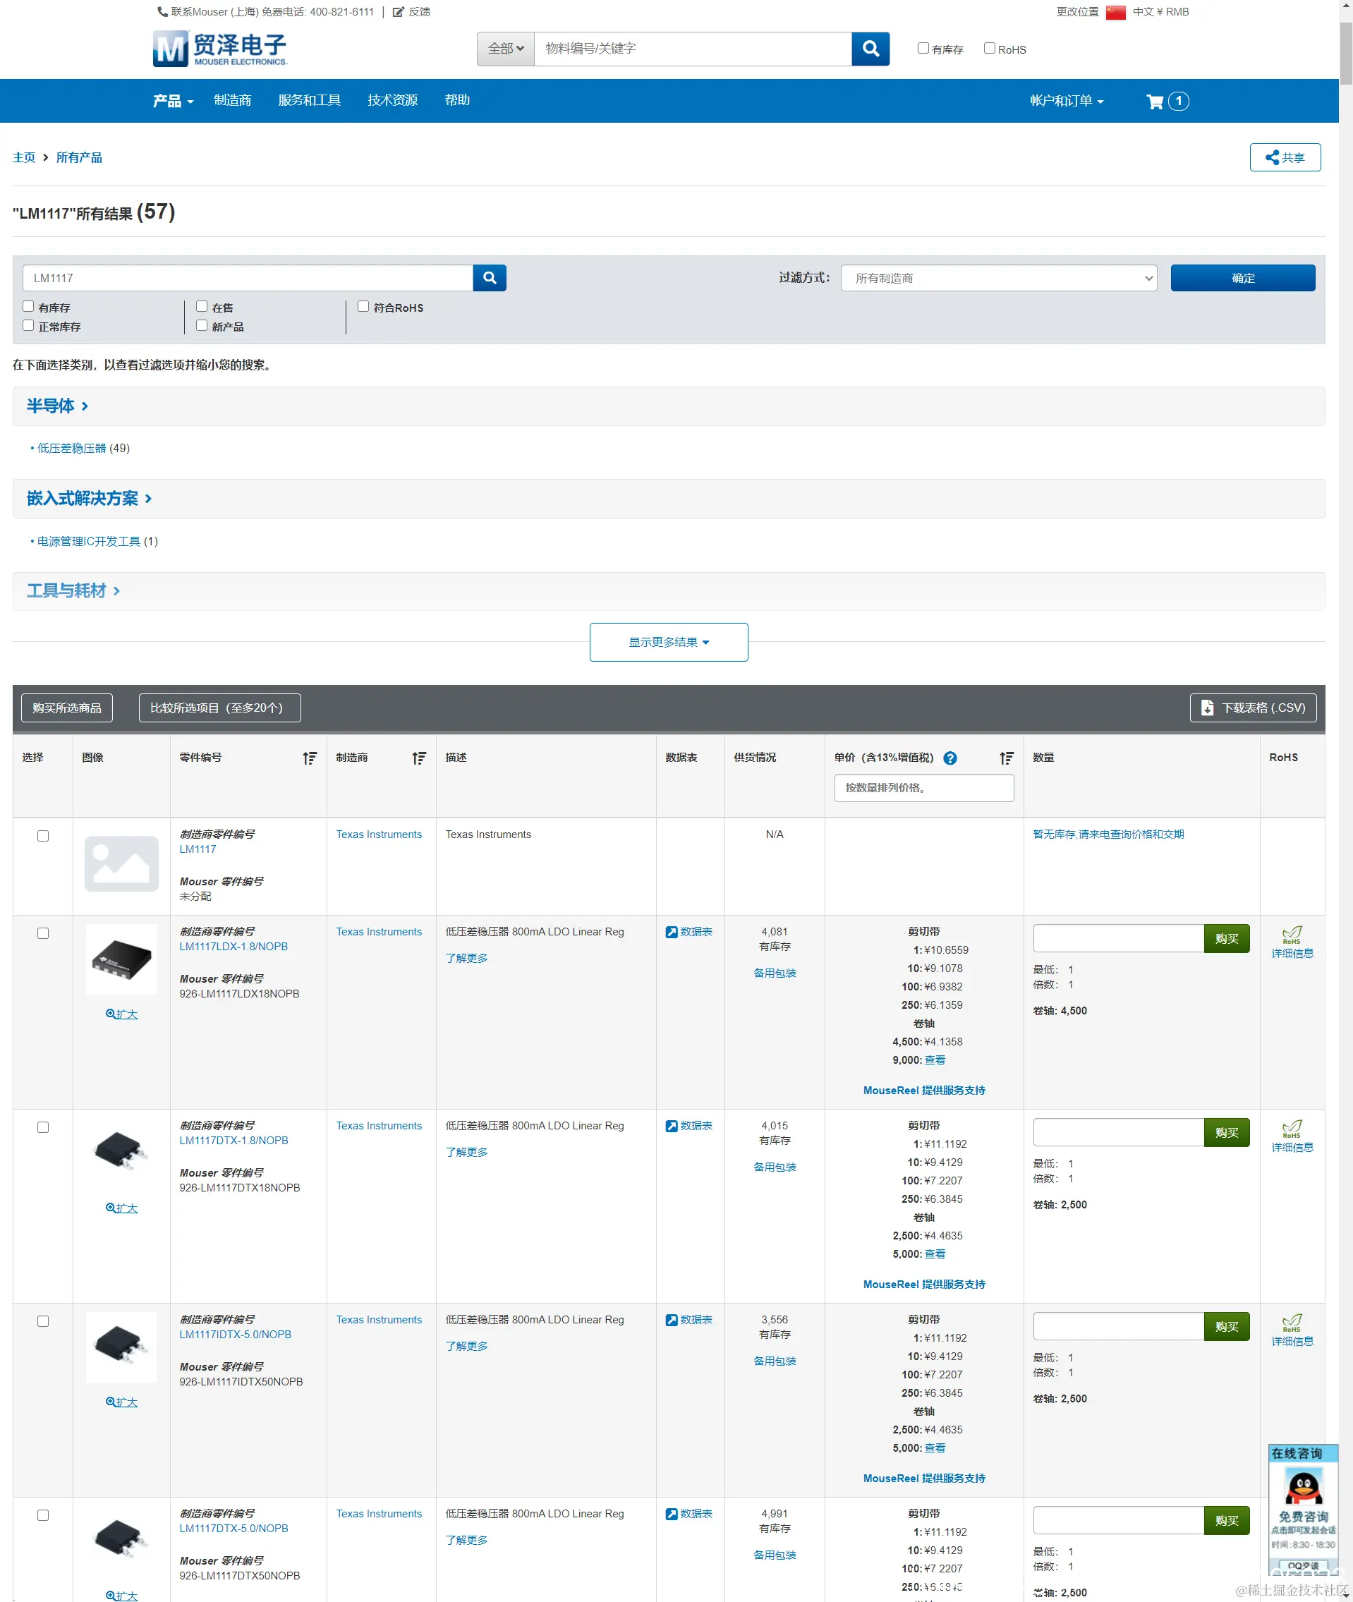Screen dimensions: 1353x1602
Task: Click the Mouser Electronics logo
Action: (219, 48)
